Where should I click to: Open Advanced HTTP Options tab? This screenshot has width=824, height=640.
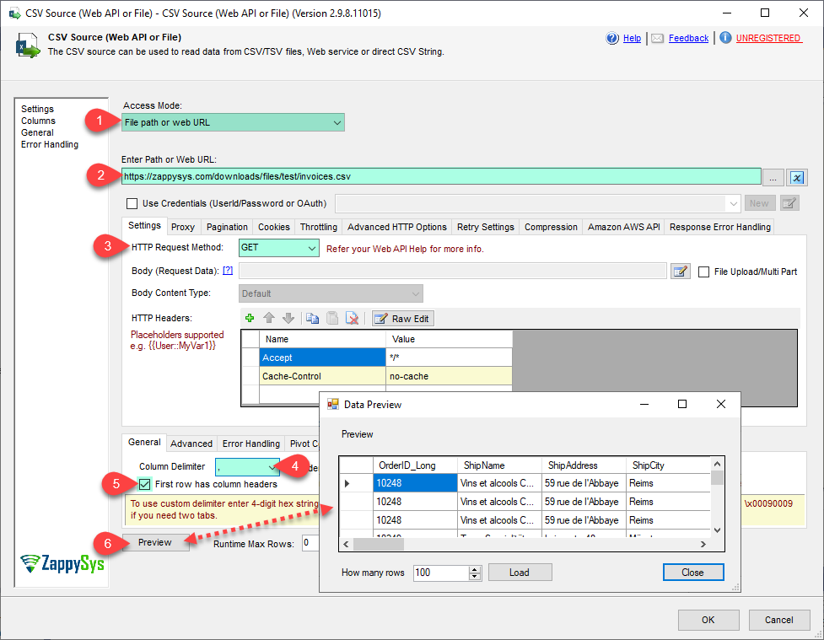click(x=396, y=227)
